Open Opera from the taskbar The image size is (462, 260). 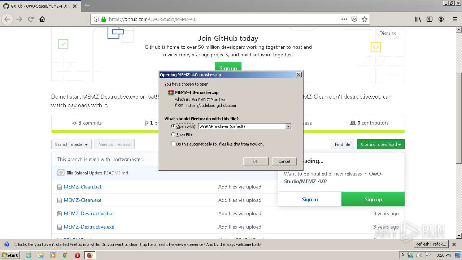(77, 255)
